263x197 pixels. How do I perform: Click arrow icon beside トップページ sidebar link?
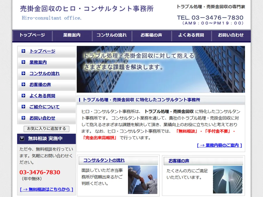[x=23, y=51]
